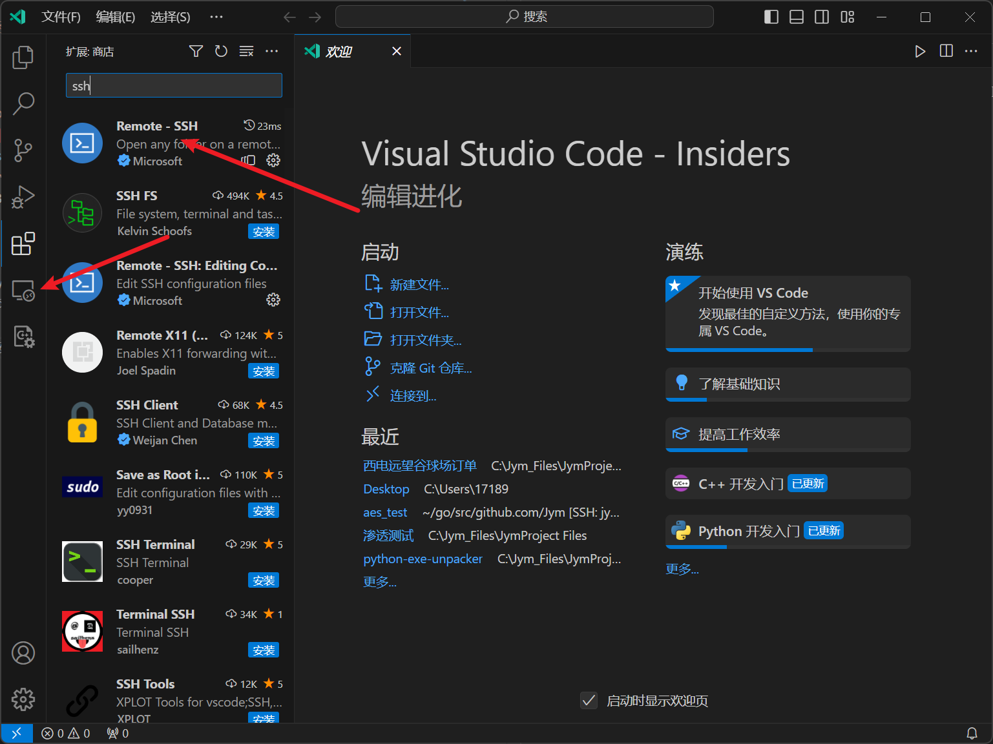Open the Manage gear in activity bar
Screen dimensions: 993x744
[x=23, y=699]
